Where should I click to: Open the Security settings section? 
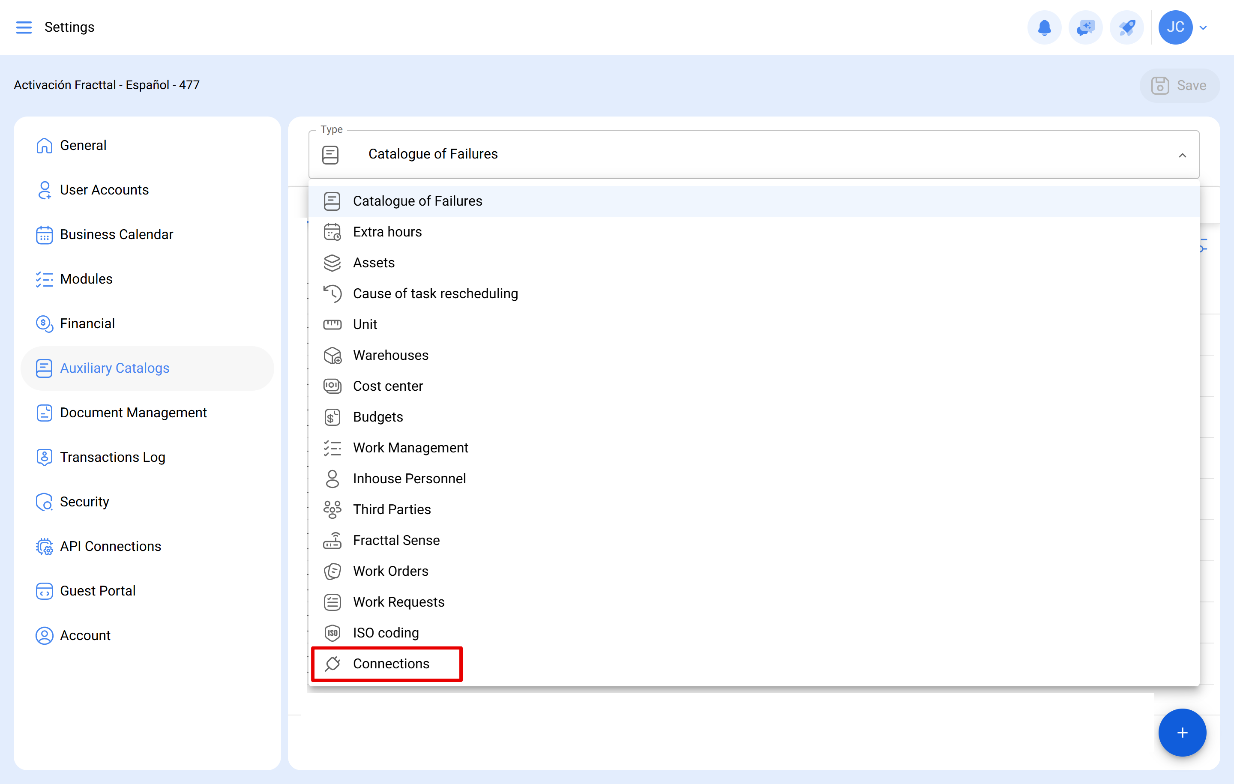[x=84, y=502]
